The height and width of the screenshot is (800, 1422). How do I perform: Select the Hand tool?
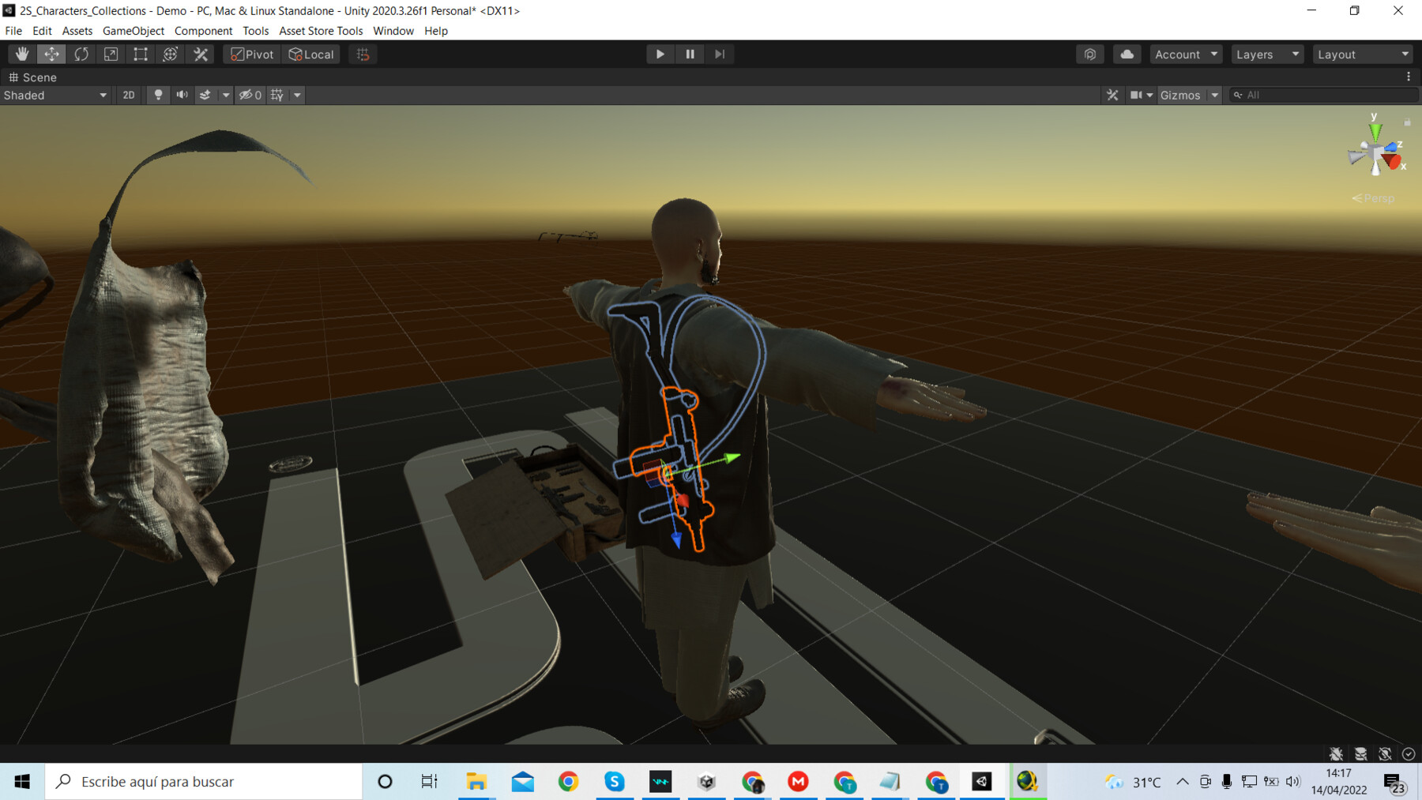point(22,54)
